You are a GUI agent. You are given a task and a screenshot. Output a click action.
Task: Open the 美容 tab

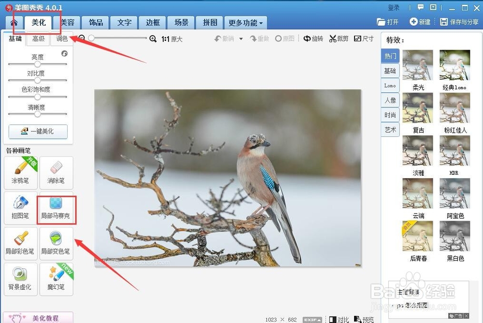click(x=67, y=23)
